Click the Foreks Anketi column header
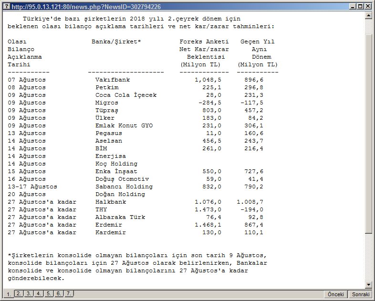Viewport: 375px width, 301px height. pyautogui.click(x=204, y=42)
